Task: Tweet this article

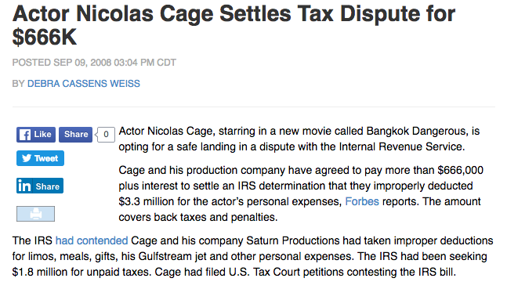Action: (40, 158)
